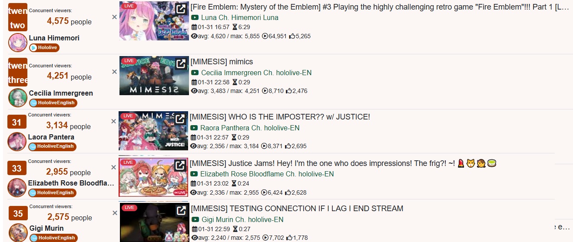Select the Hololive tag under Luna Himemori
The height and width of the screenshot is (242, 573).
(44, 48)
